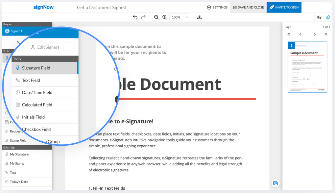Click the redo arrow in the toolbar
The image size is (335, 193).
click(x=143, y=17)
